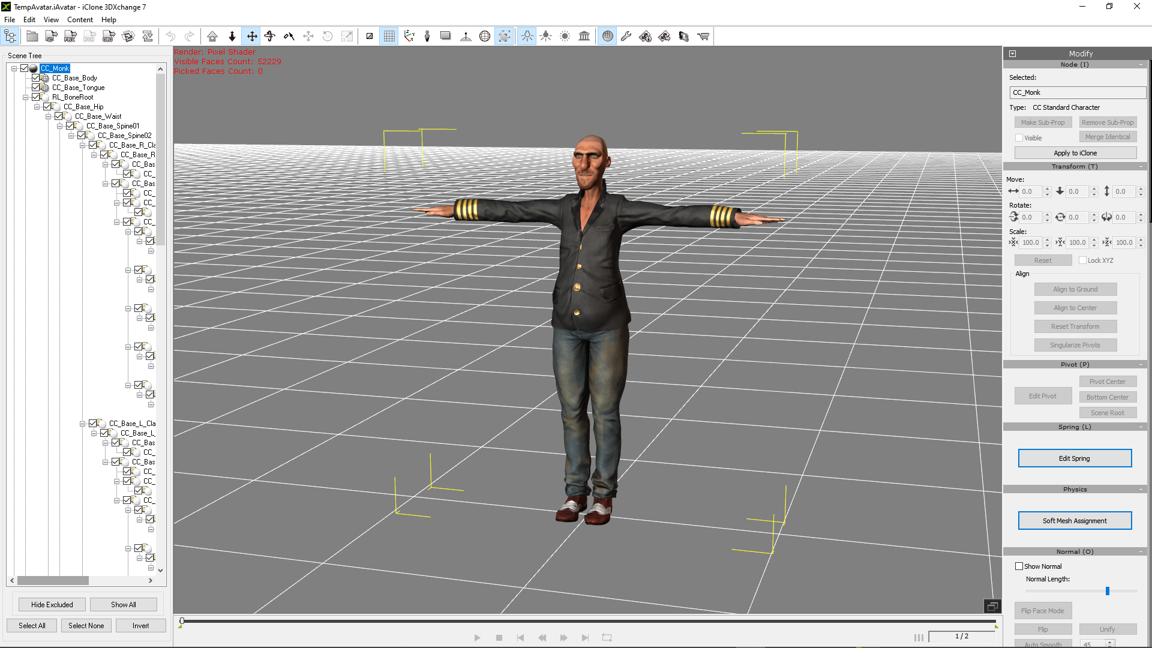Image resolution: width=1152 pixels, height=648 pixels.
Task: Uncheck the RL_BoneRoot checkbox
Action: 36,97
